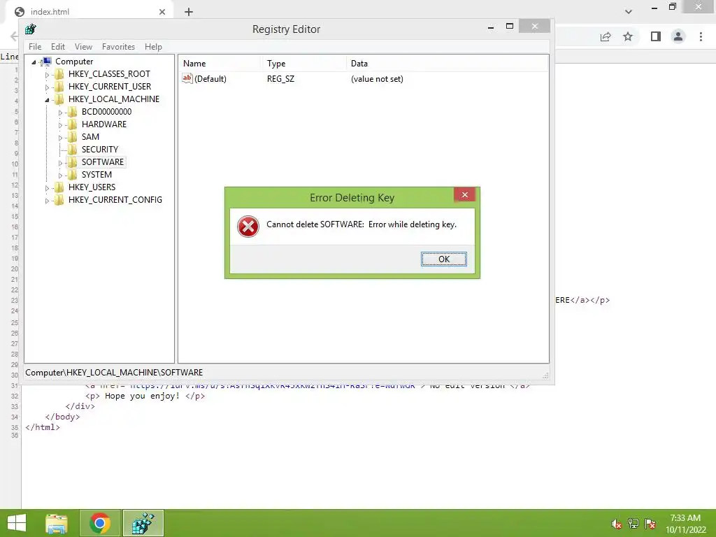Click SOFTWARE folder icon
This screenshot has height=537, width=716.
72,162
